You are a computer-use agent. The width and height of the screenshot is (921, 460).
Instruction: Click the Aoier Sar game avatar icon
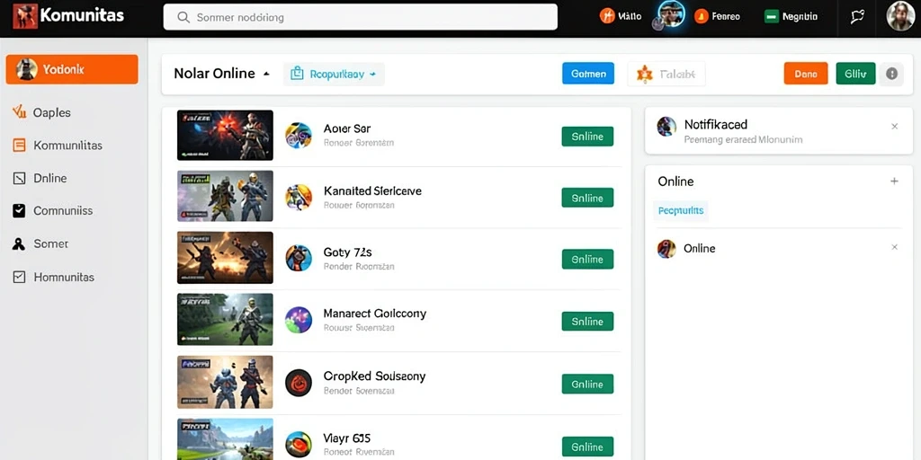point(299,135)
